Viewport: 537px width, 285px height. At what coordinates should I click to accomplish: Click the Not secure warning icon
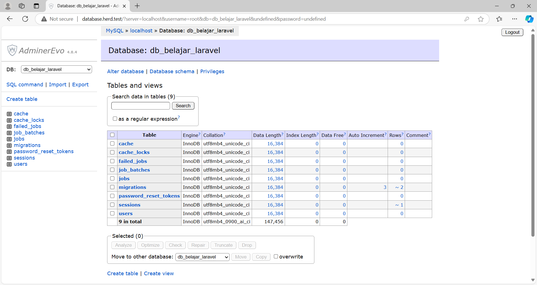[44, 19]
